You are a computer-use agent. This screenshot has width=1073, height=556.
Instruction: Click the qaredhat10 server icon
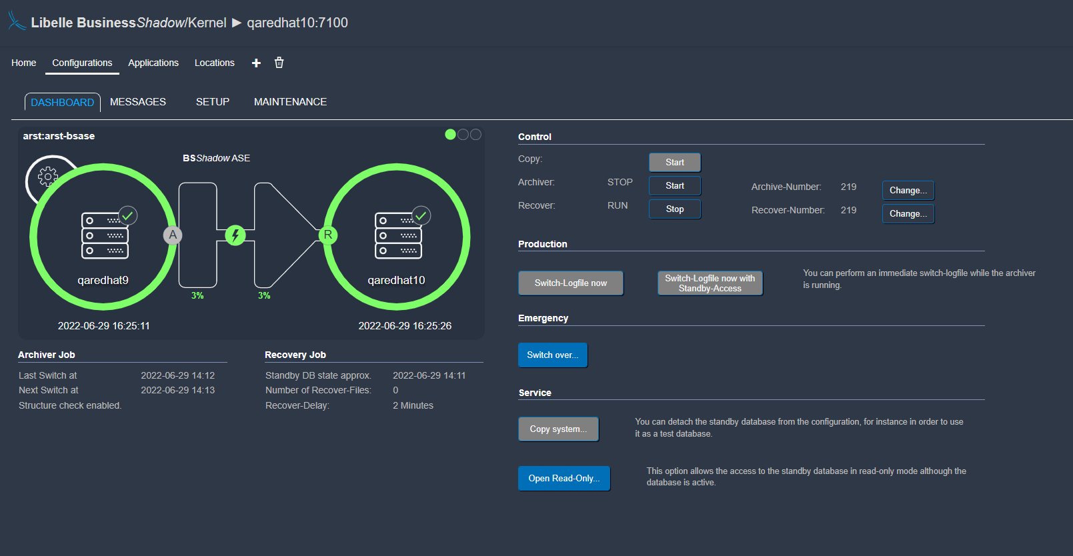398,235
